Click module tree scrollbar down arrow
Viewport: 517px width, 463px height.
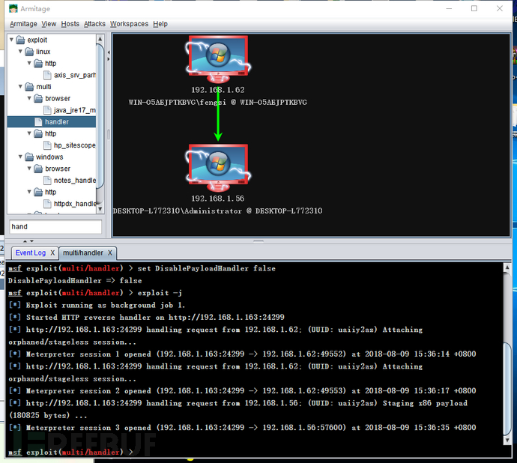tap(100, 209)
